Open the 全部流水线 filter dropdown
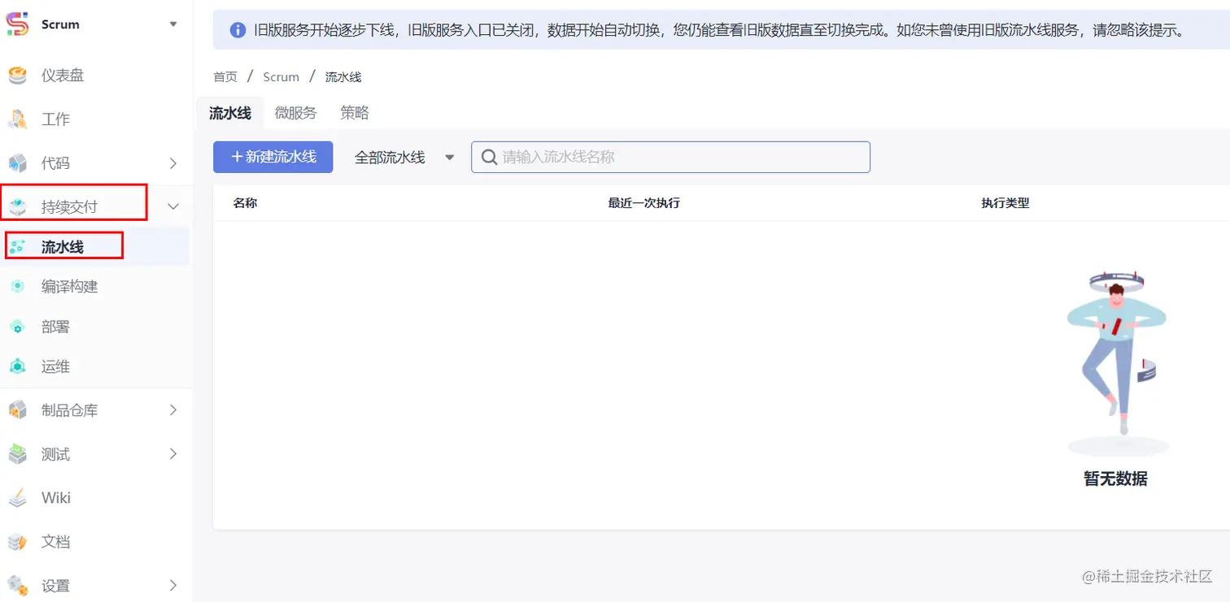 click(x=403, y=158)
